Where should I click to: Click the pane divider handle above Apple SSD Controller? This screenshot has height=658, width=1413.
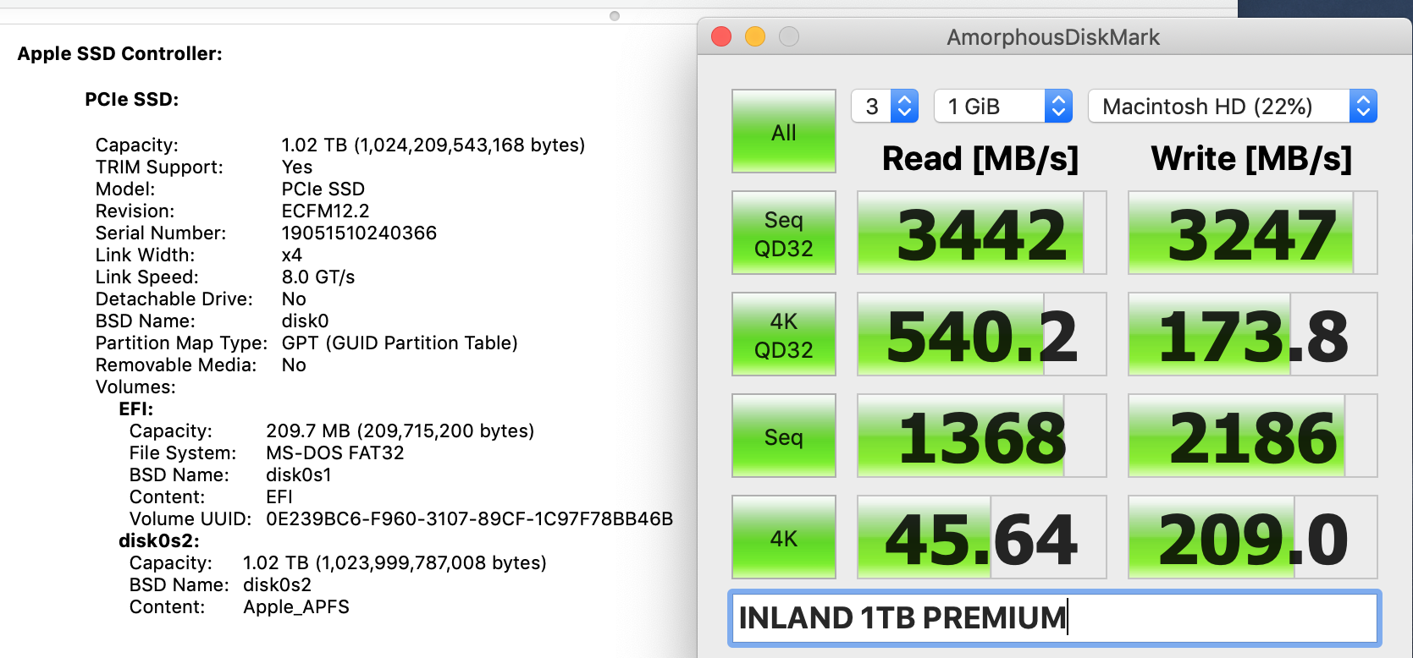point(615,16)
